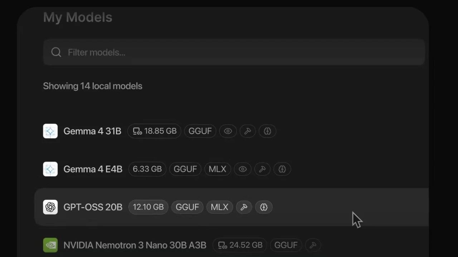The image size is (458, 257).
Task: Select the 18.85 GB size badge on Gemma 4 31B
Action: click(x=154, y=131)
